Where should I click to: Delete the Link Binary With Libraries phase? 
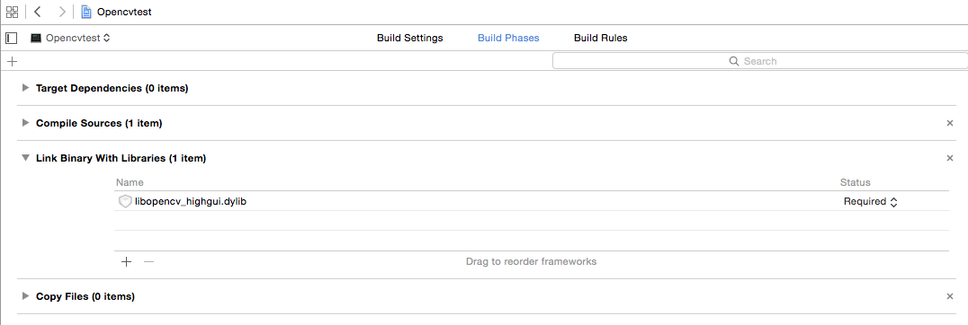point(950,158)
